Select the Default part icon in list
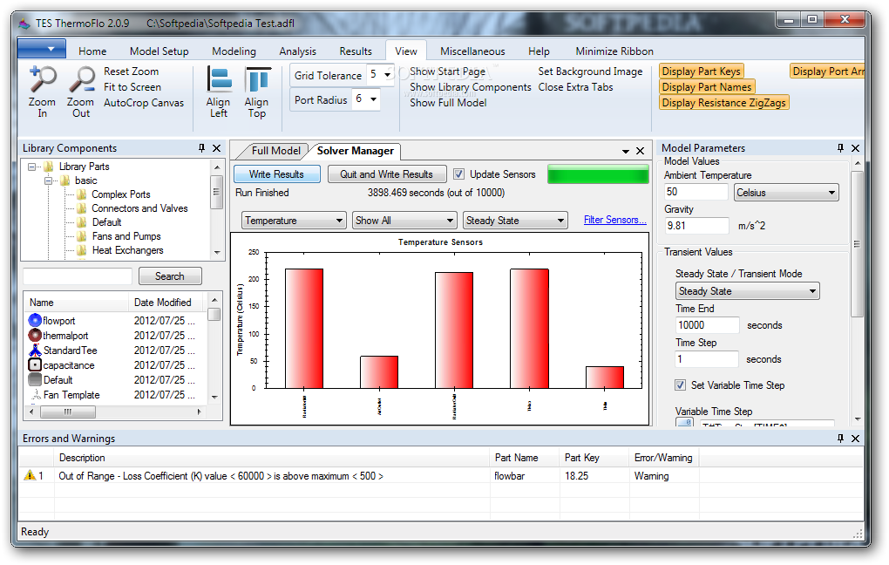This screenshot has width=889, height=565. coord(35,379)
